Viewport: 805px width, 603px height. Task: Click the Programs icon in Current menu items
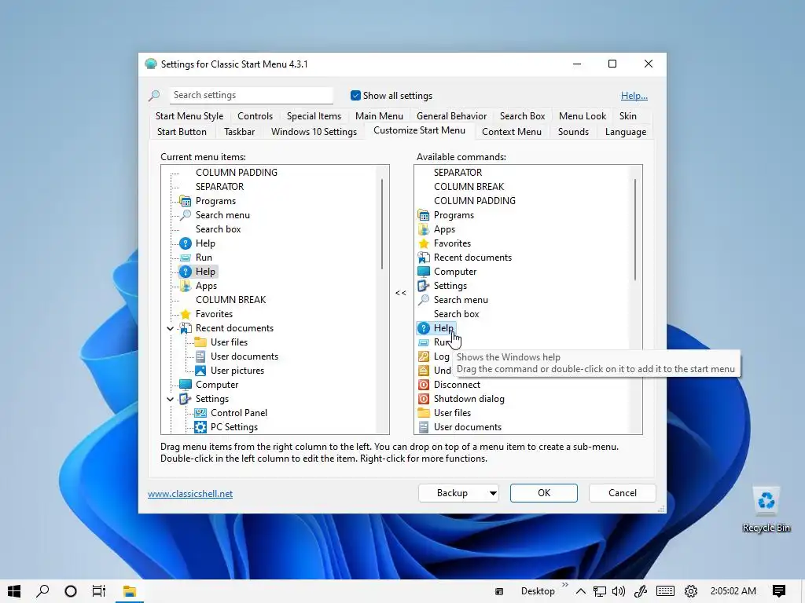click(x=186, y=201)
